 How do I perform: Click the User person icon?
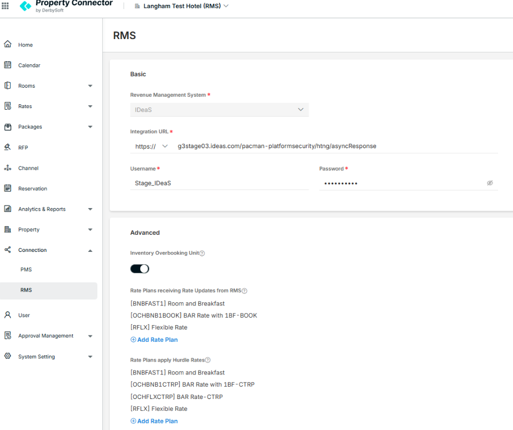coord(7,315)
